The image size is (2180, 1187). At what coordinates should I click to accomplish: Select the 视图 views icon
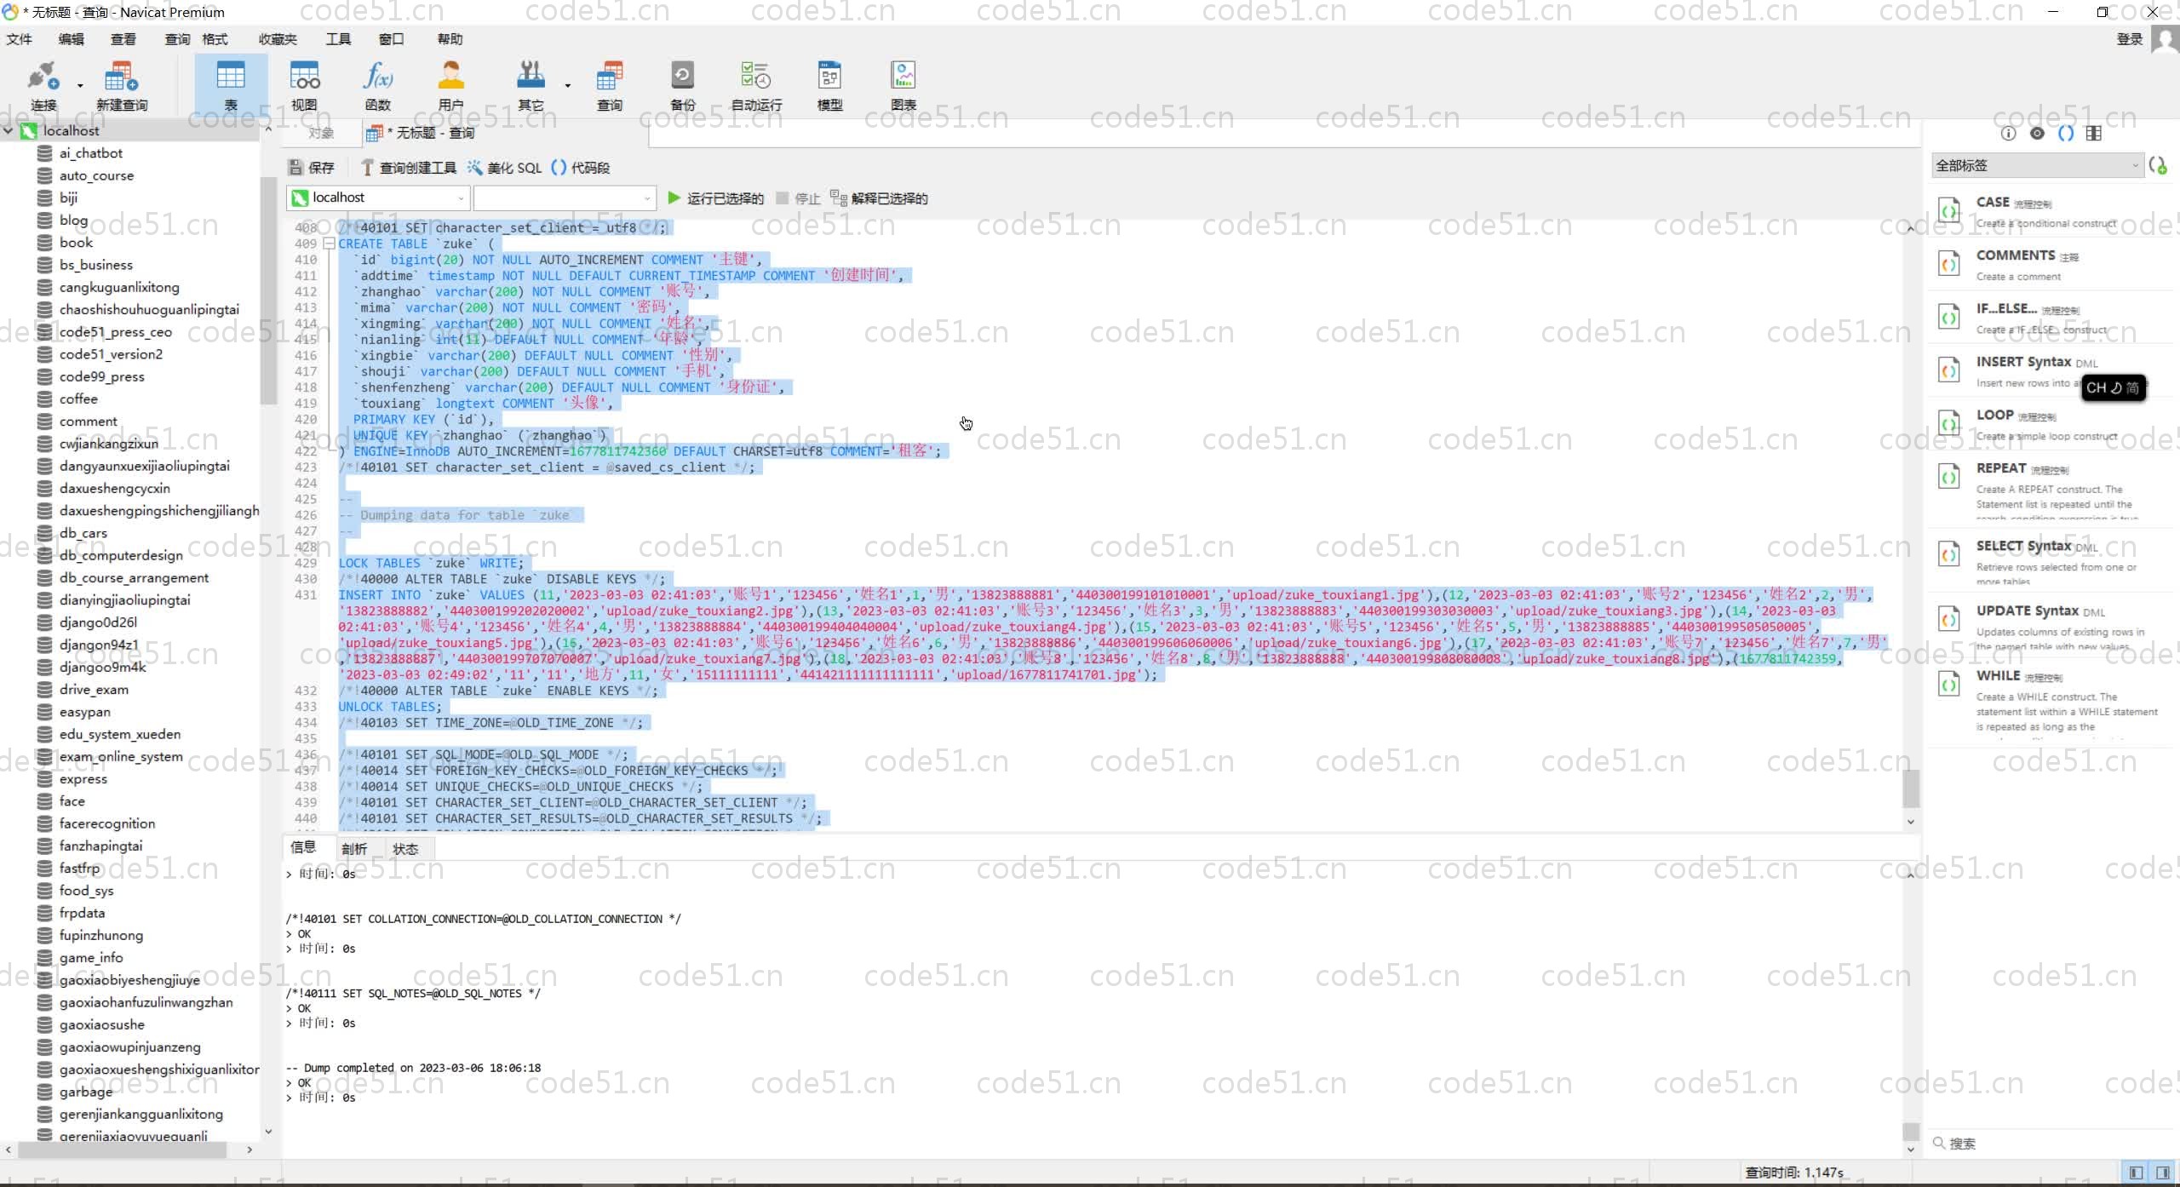click(304, 86)
